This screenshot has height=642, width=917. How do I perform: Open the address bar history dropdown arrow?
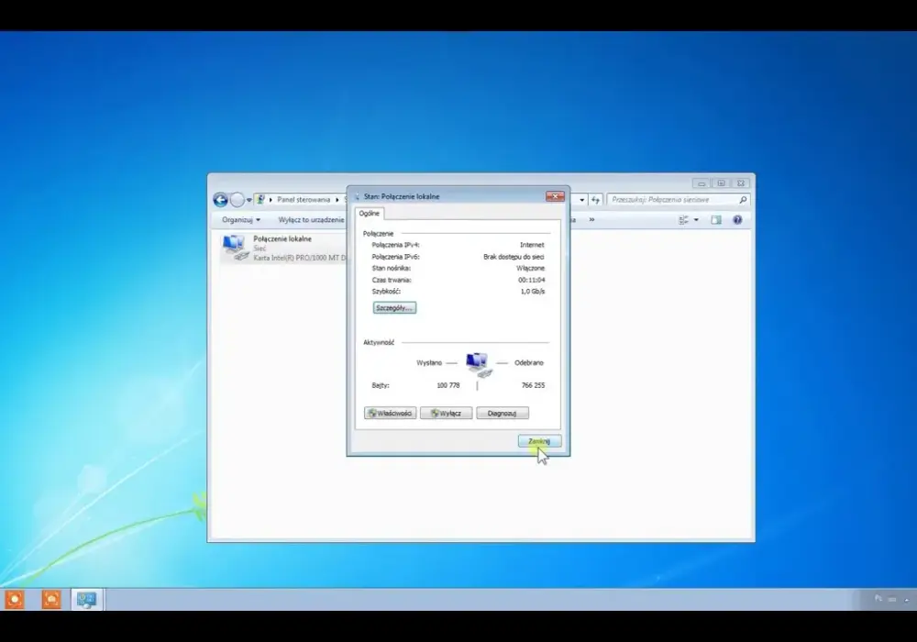[x=582, y=200]
